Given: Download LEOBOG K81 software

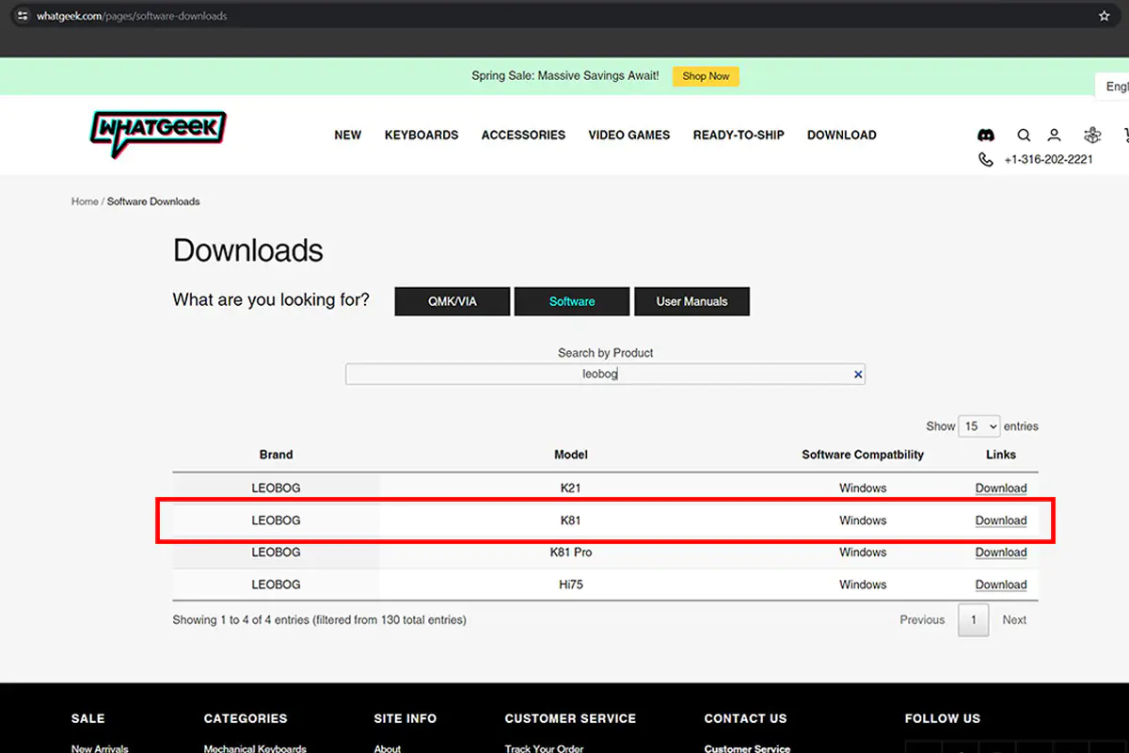Looking at the screenshot, I should tap(1001, 521).
